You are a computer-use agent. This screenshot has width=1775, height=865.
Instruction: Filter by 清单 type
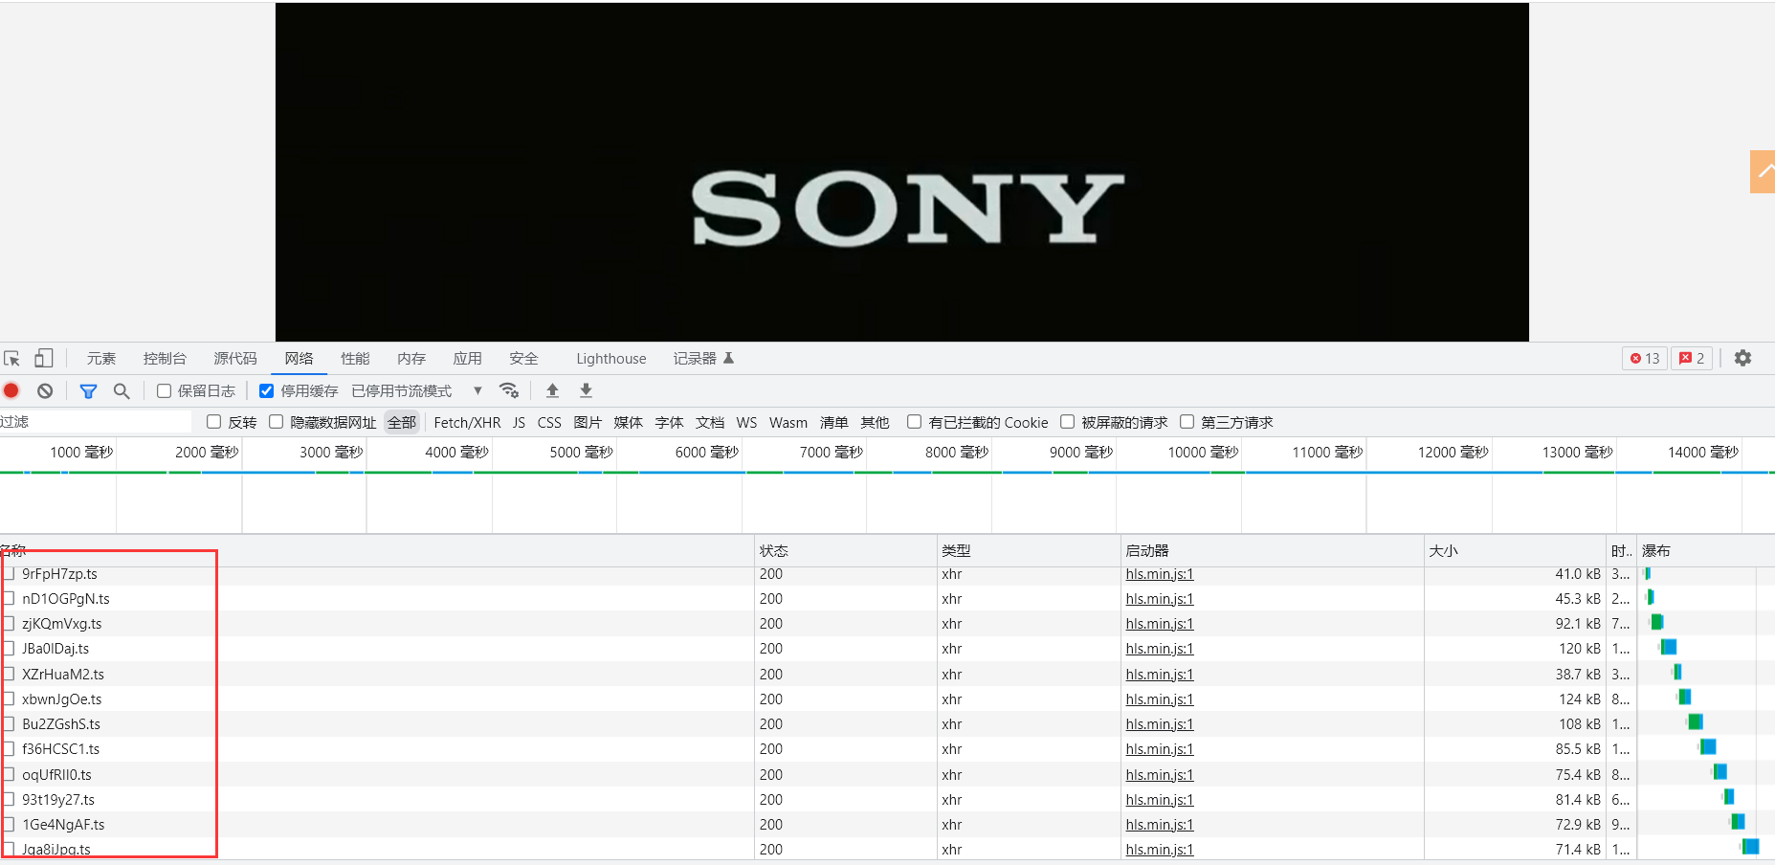(x=834, y=422)
